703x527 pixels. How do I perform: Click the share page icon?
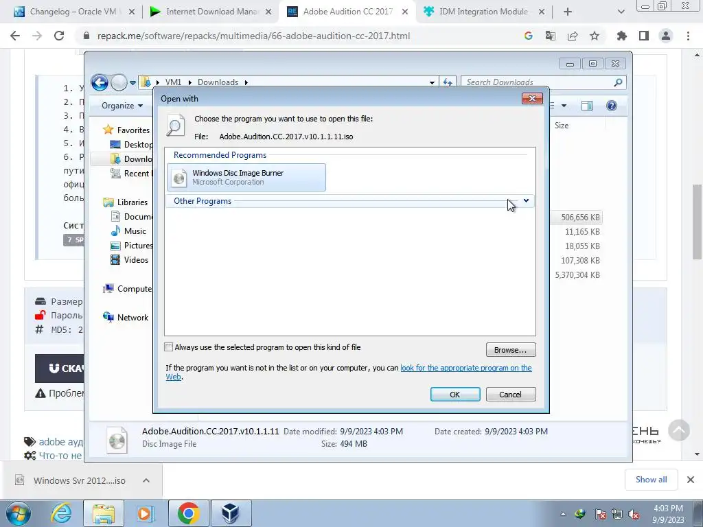[x=573, y=36]
